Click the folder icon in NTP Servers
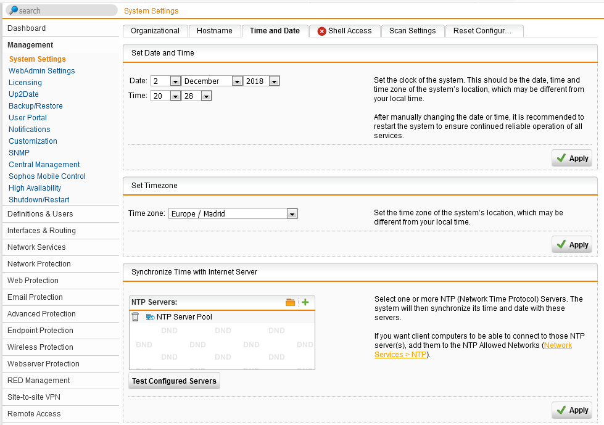 click(x=290, y=302)
